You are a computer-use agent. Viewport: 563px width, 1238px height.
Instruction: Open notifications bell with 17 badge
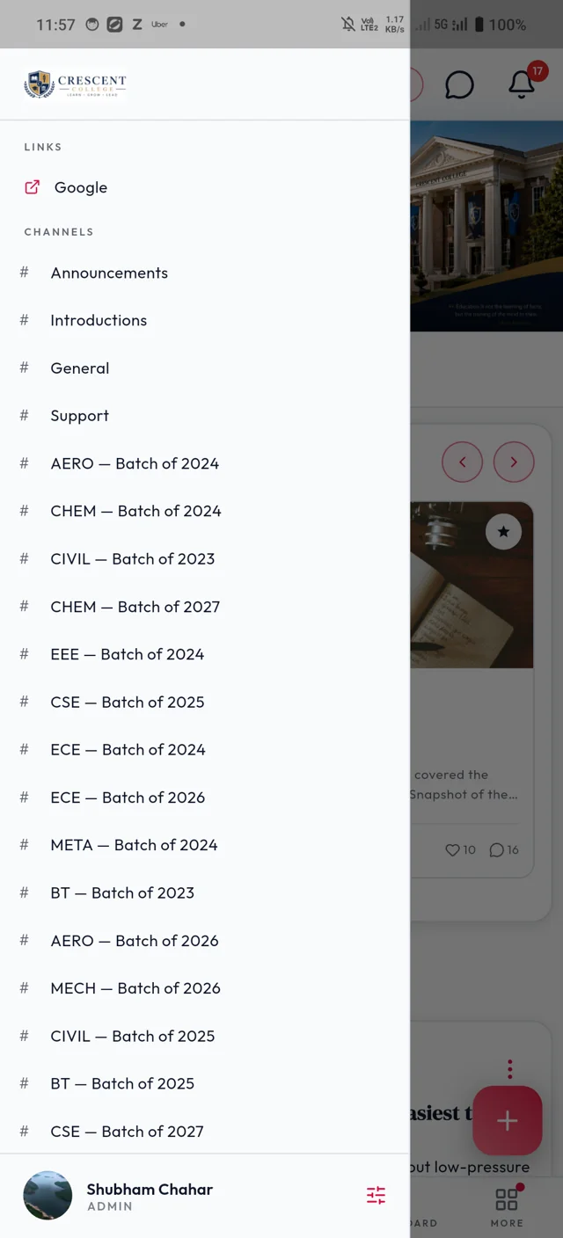click(523, 84)
